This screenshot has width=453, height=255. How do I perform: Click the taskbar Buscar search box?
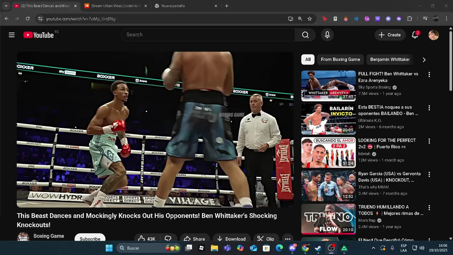click(x=149, y=248)
